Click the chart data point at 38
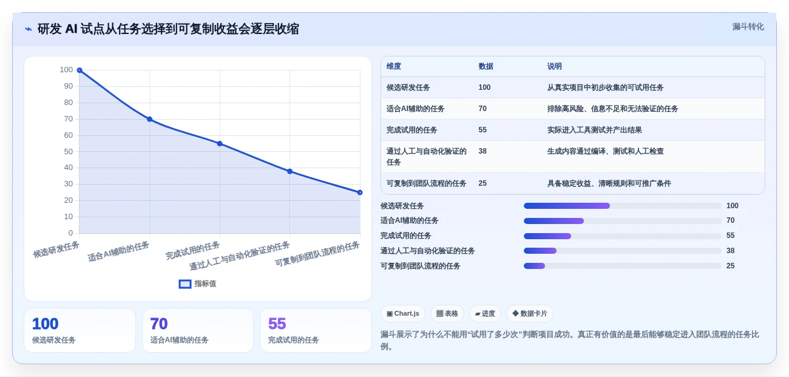The height and width of the screenshot is (377, 789). point(290,171)
